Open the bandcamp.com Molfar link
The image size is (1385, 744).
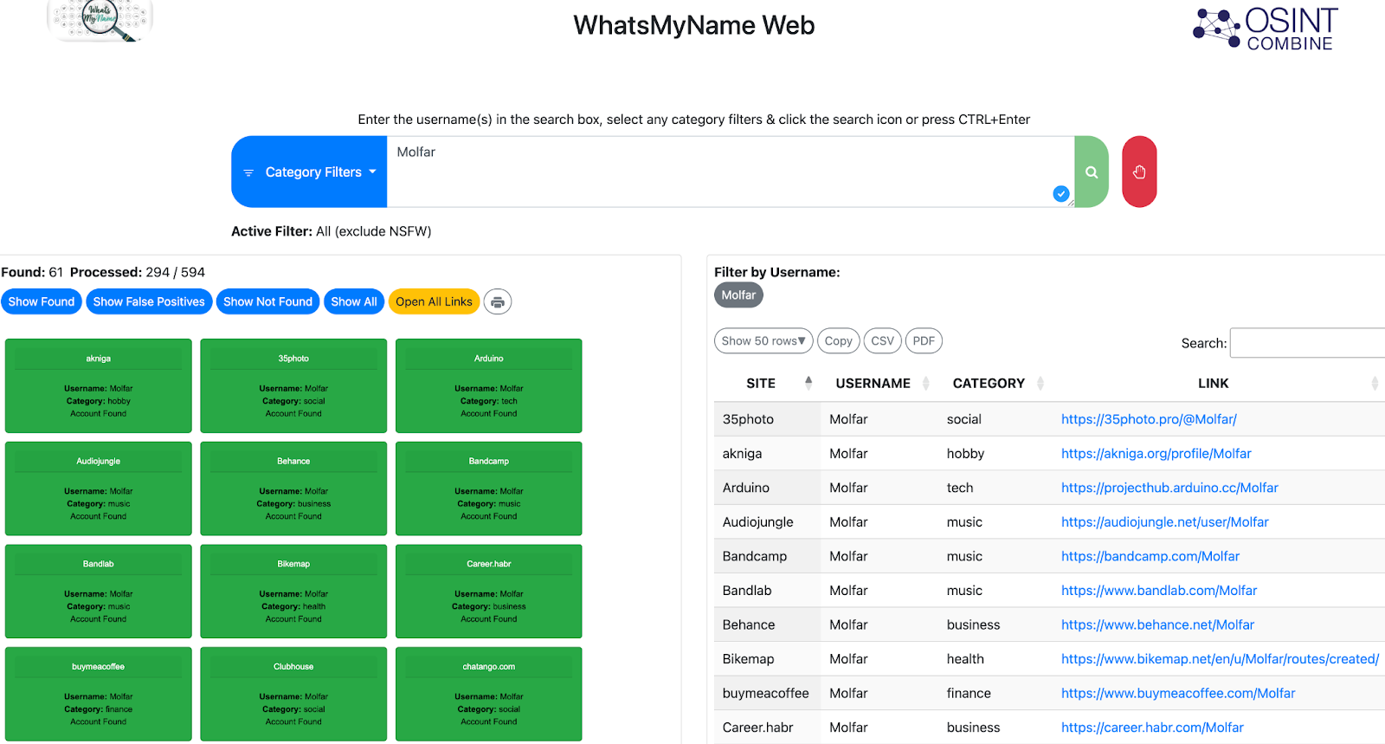[1150, 556]
